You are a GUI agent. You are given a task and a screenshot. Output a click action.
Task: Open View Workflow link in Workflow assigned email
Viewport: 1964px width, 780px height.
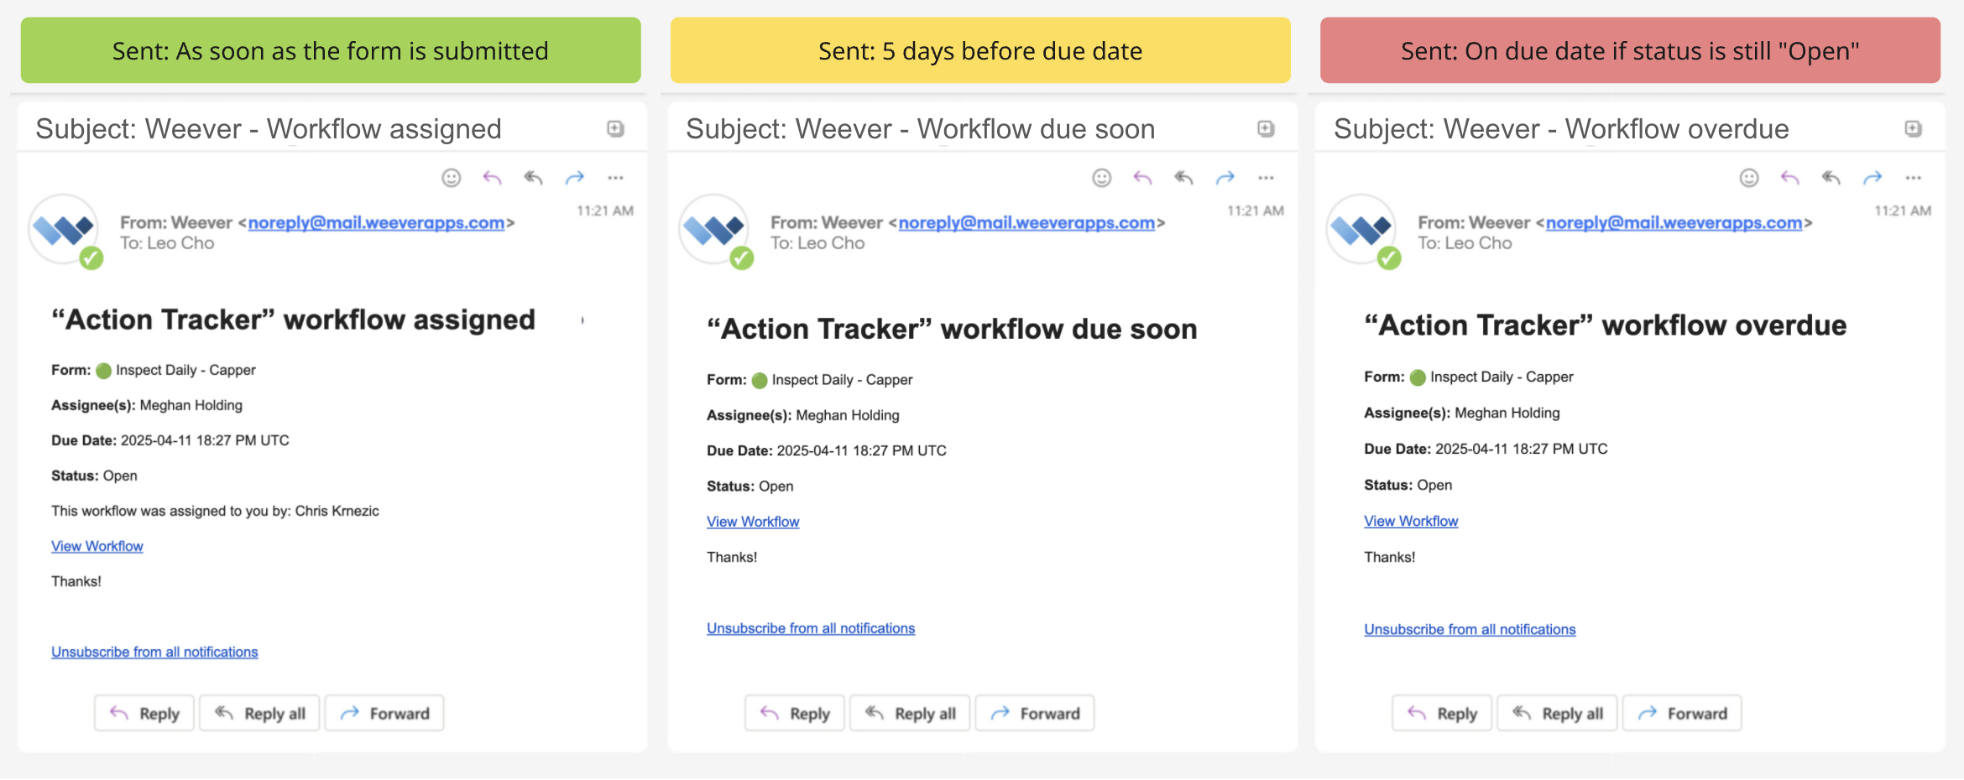click(x=97, y=546)
